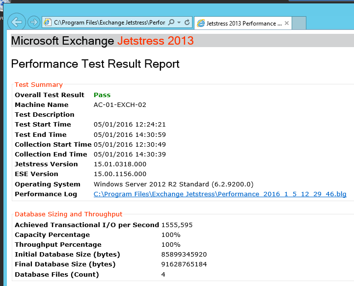The width and height of the screenshot is (354, 286).
Task: Click the page icon in address bar
Action: tap(48, 22)
